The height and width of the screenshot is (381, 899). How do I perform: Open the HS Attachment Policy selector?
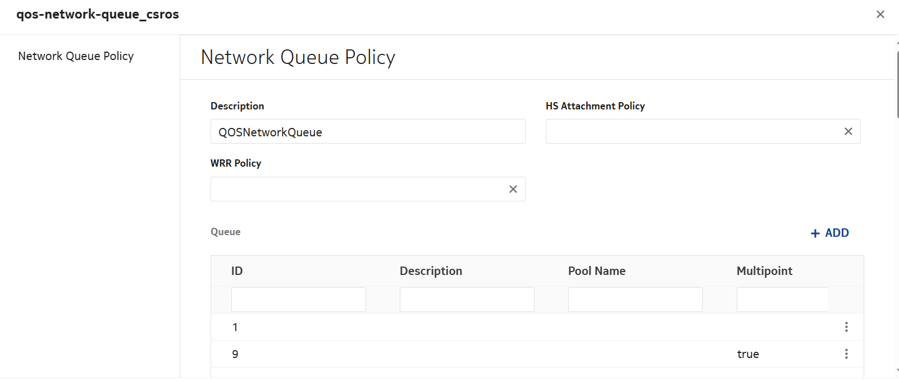coord(691,131)
